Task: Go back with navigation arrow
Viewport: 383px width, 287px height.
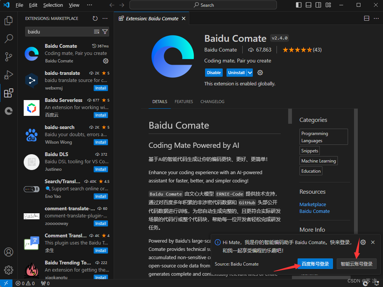Action: pyautogui.click(x=112, y=5)
